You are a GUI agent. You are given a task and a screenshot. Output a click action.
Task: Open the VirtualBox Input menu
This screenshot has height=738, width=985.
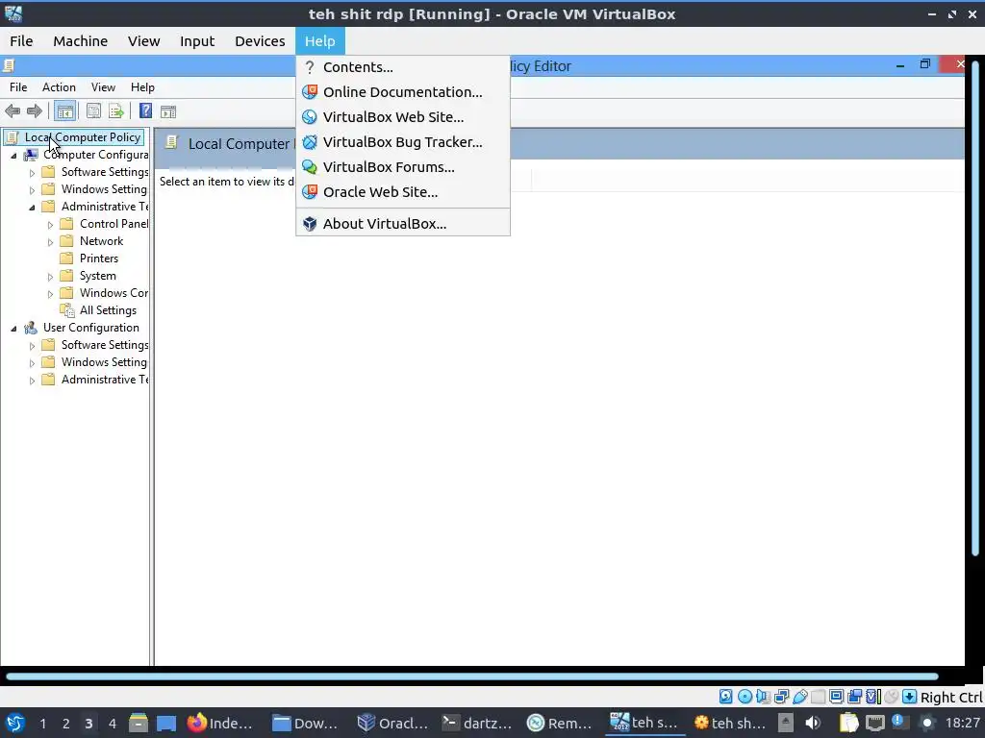pos(197,41)
